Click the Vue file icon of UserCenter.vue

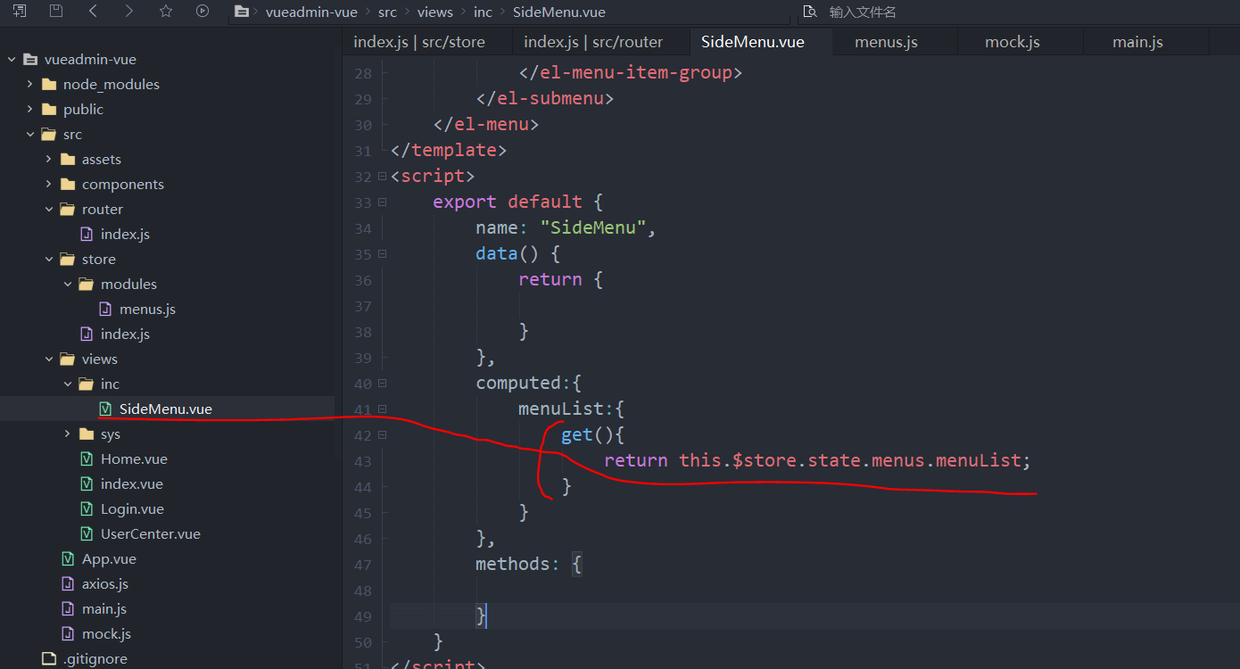click(87, 534)
